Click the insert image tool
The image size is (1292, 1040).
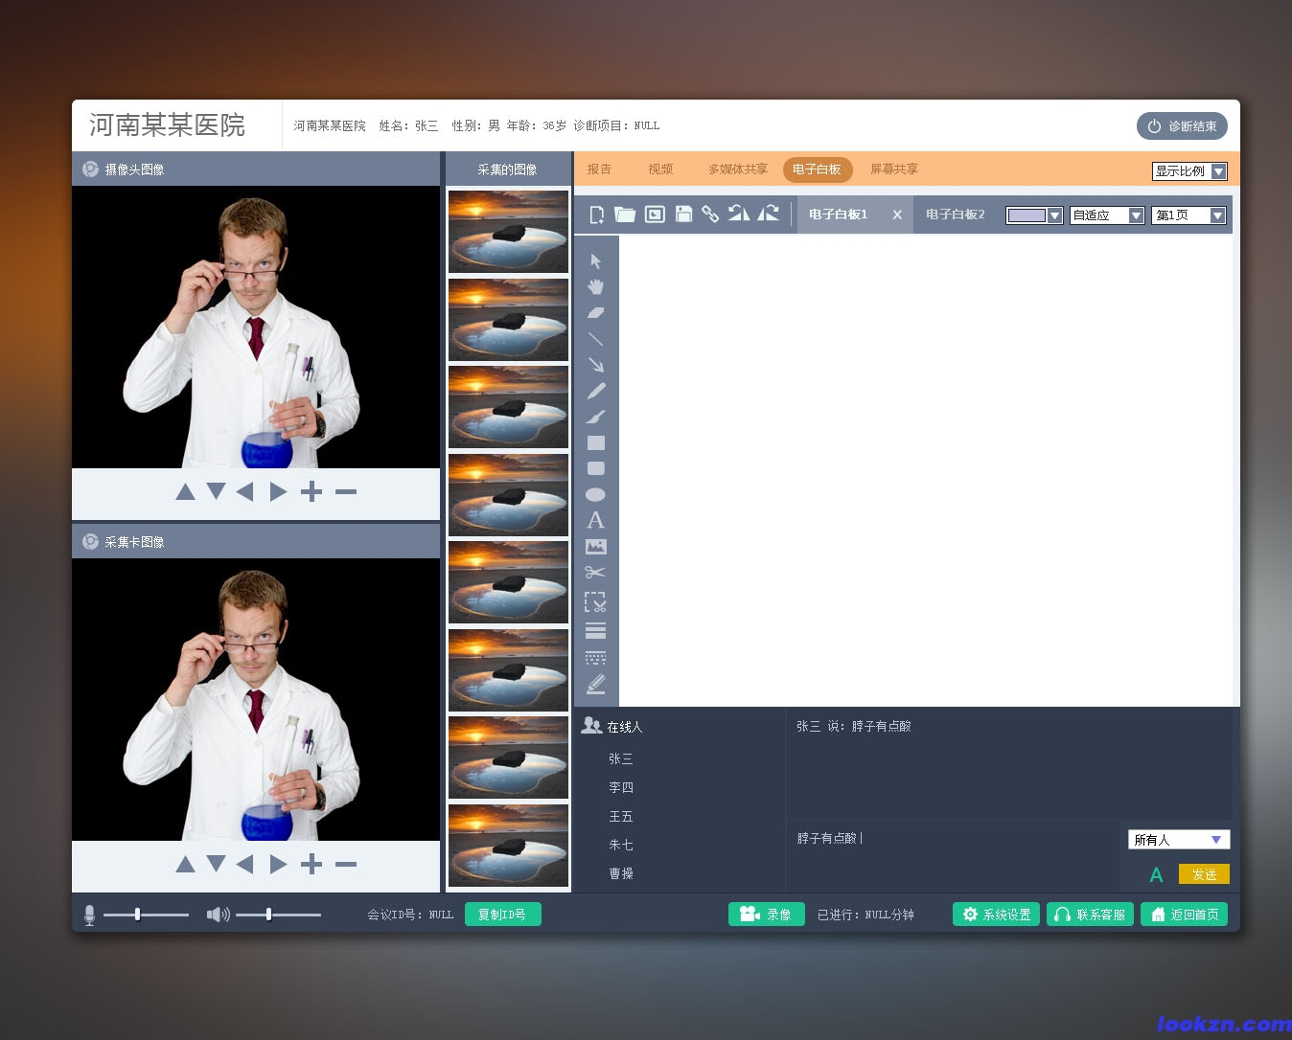(x=595, y=547)
